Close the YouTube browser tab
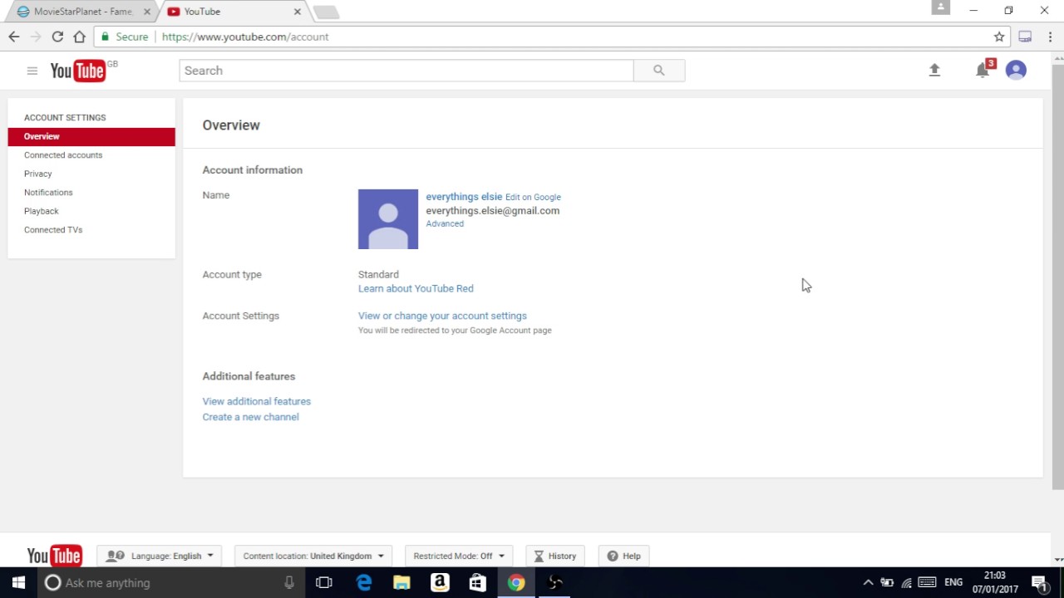Image resolution: width=1064 pixels, height=598 pixels. [x=297, y=12]
